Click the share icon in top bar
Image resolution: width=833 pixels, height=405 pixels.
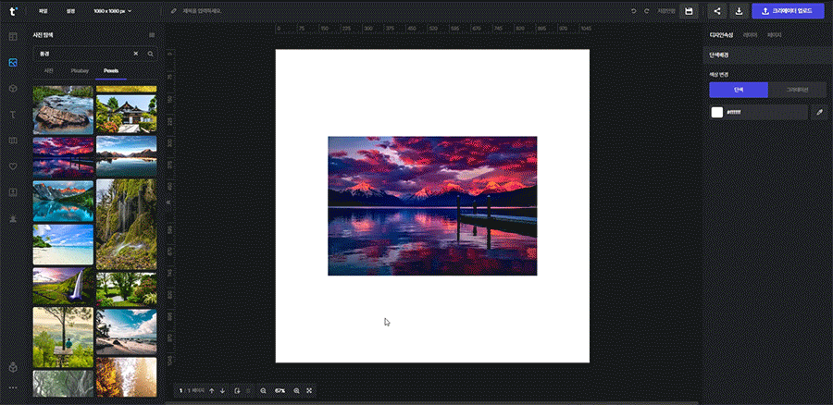[716, 11]
